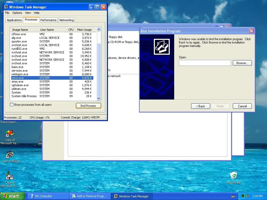Select the spoolsv.exe process row
The width and height of the screenshot is (267, 200).
(52, 41)
